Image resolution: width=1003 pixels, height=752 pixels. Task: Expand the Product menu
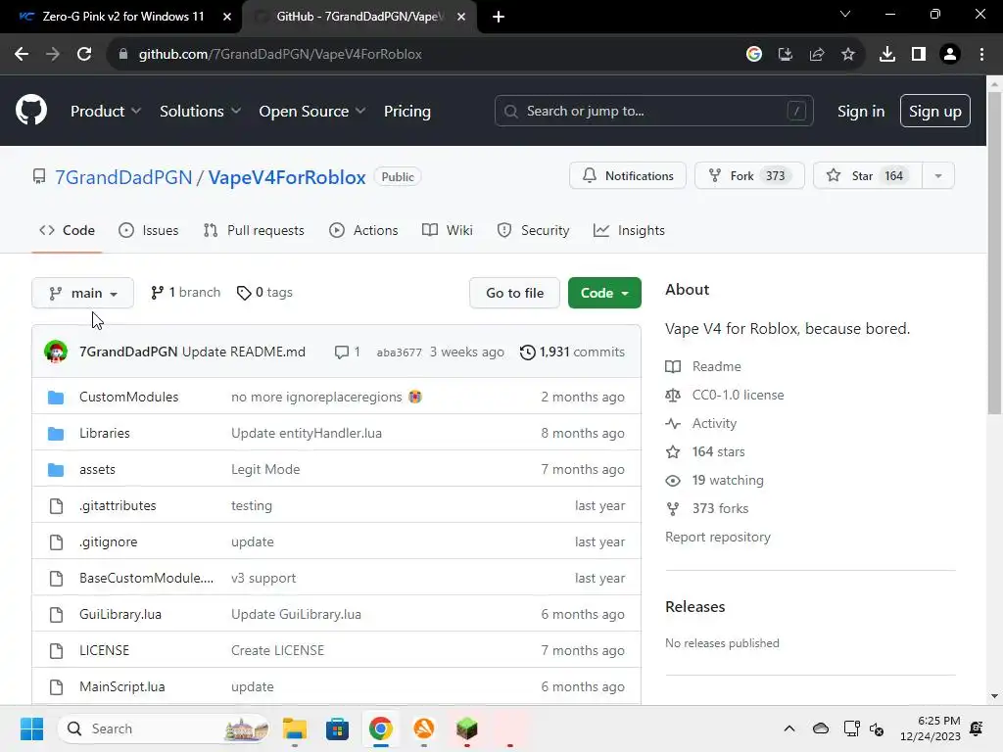106,111
